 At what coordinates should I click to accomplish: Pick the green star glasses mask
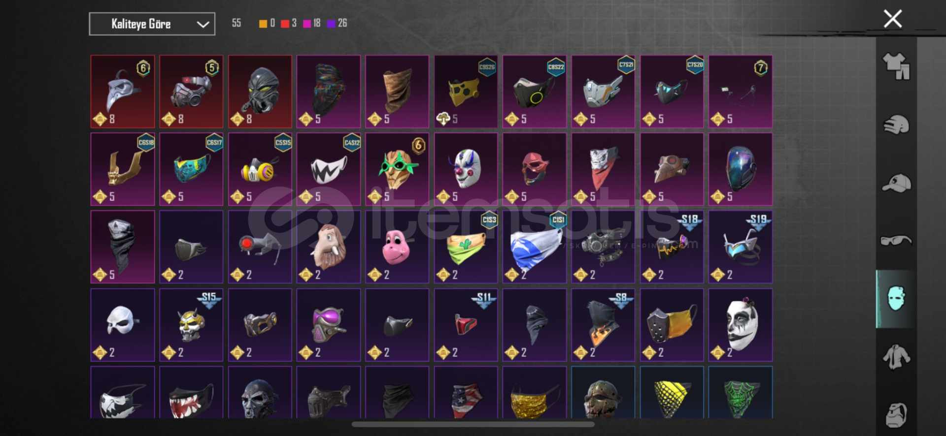(397, 169)
